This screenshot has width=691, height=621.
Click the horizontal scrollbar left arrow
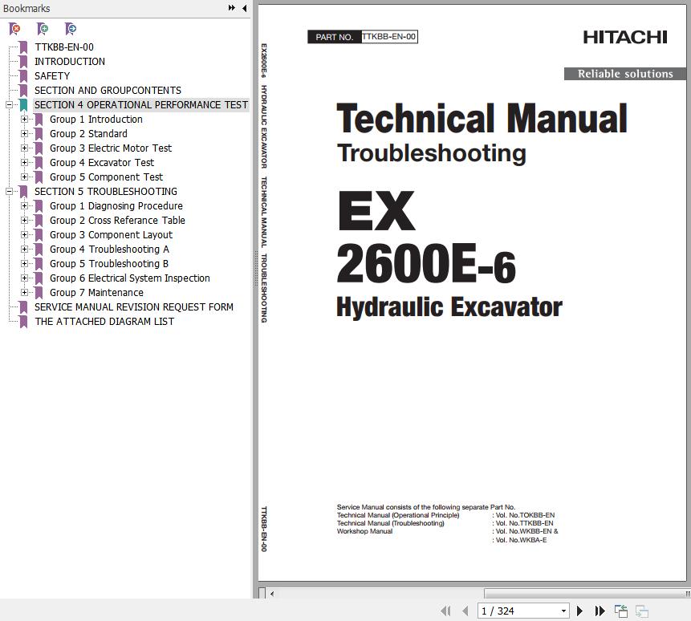click(272, 595)
